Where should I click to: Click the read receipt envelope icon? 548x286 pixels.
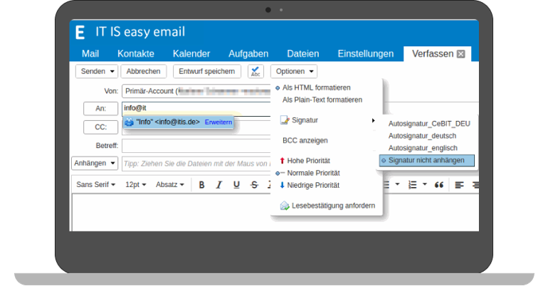pos(285,206)
